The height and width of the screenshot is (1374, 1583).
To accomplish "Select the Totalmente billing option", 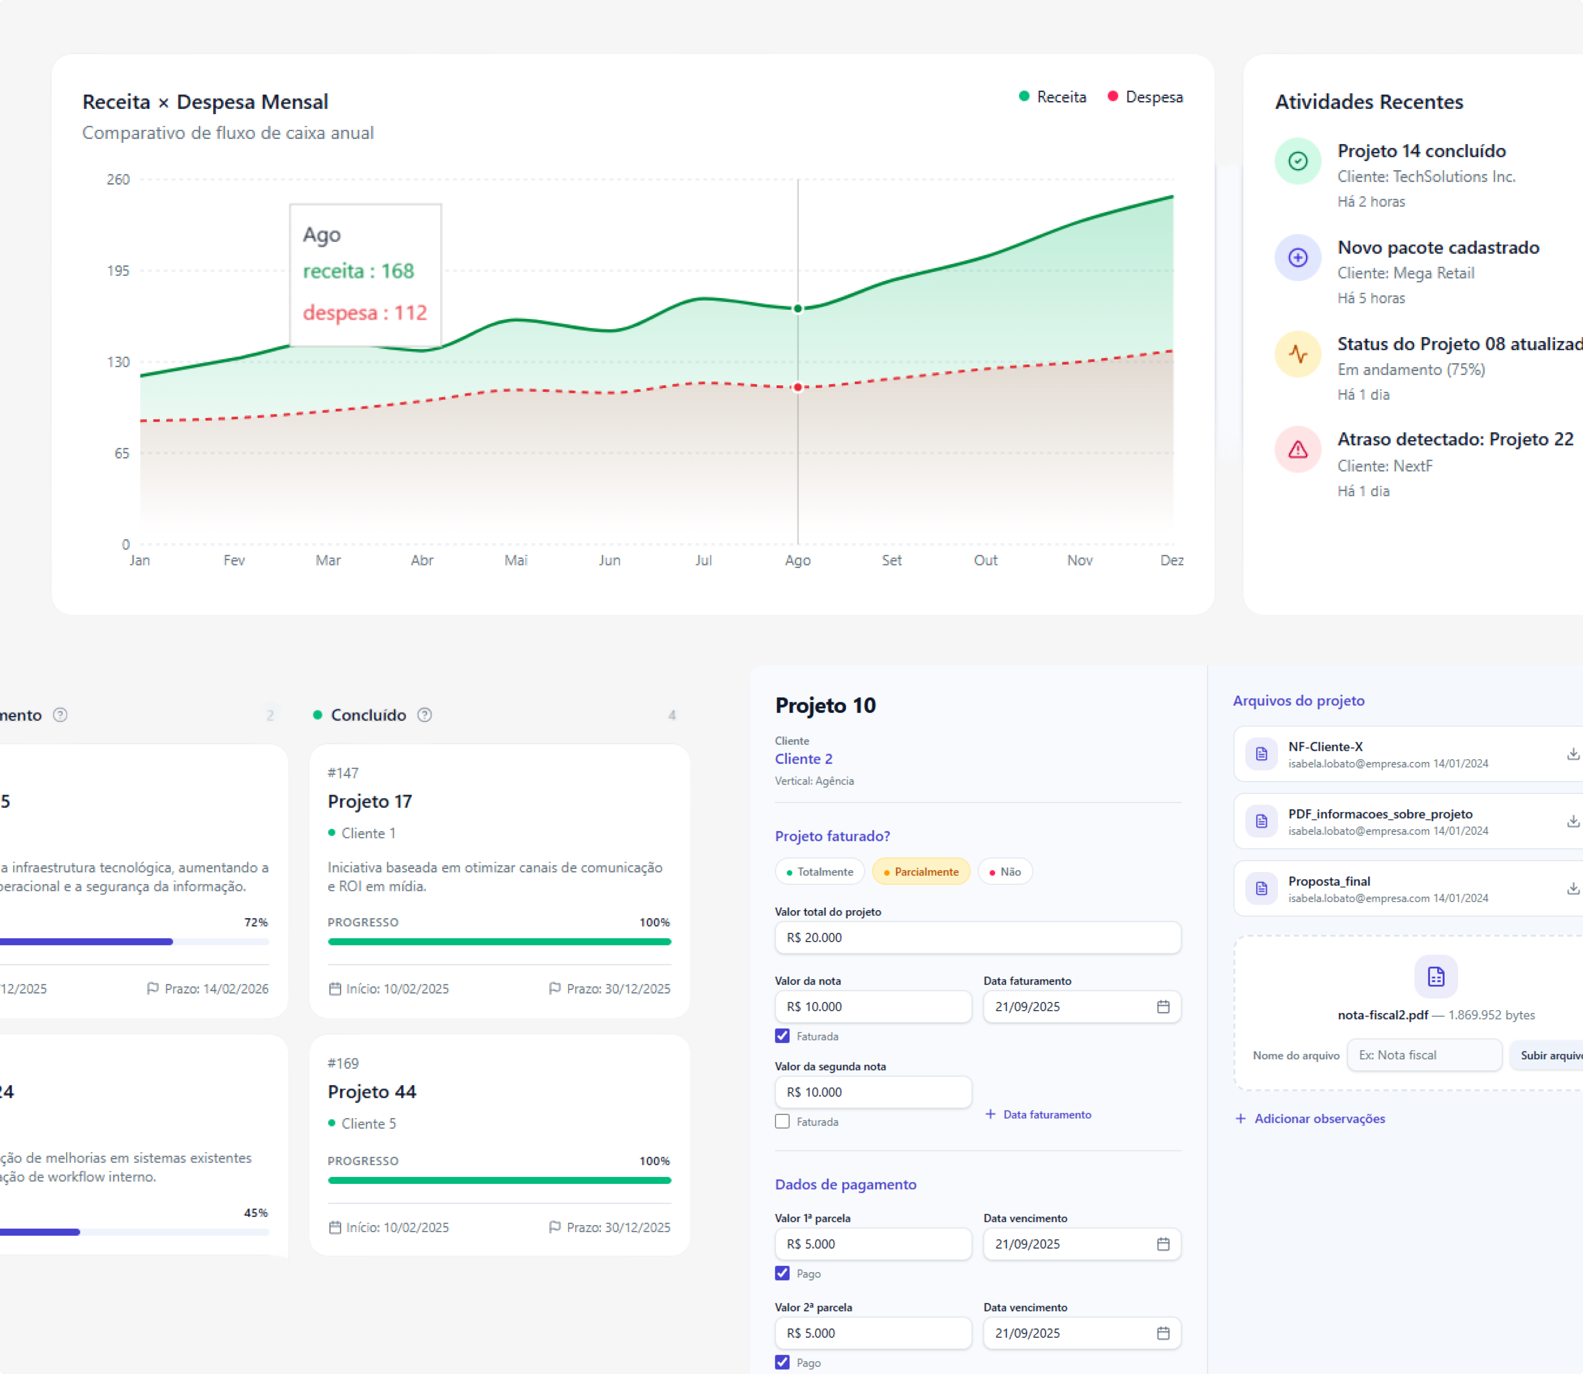I will (x=819, y=872).
